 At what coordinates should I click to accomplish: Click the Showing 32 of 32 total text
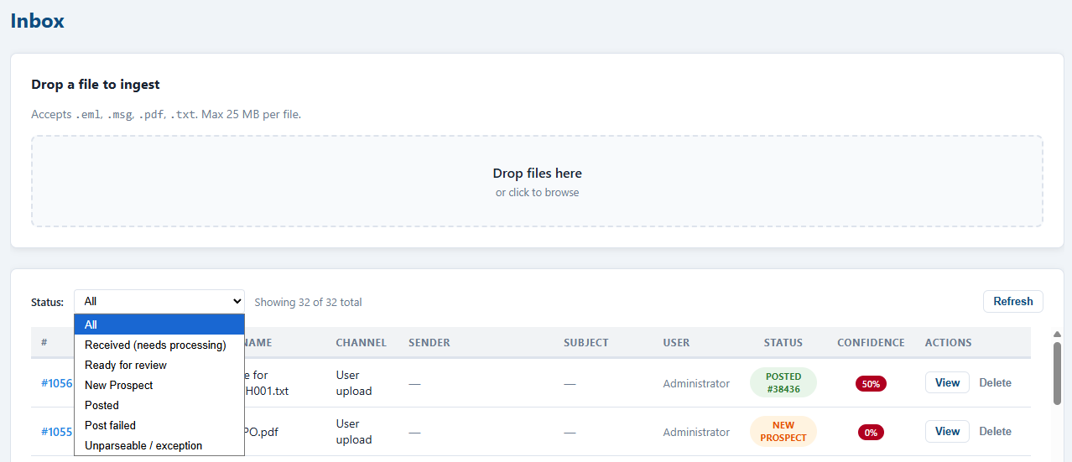click(x=308, y=302)
